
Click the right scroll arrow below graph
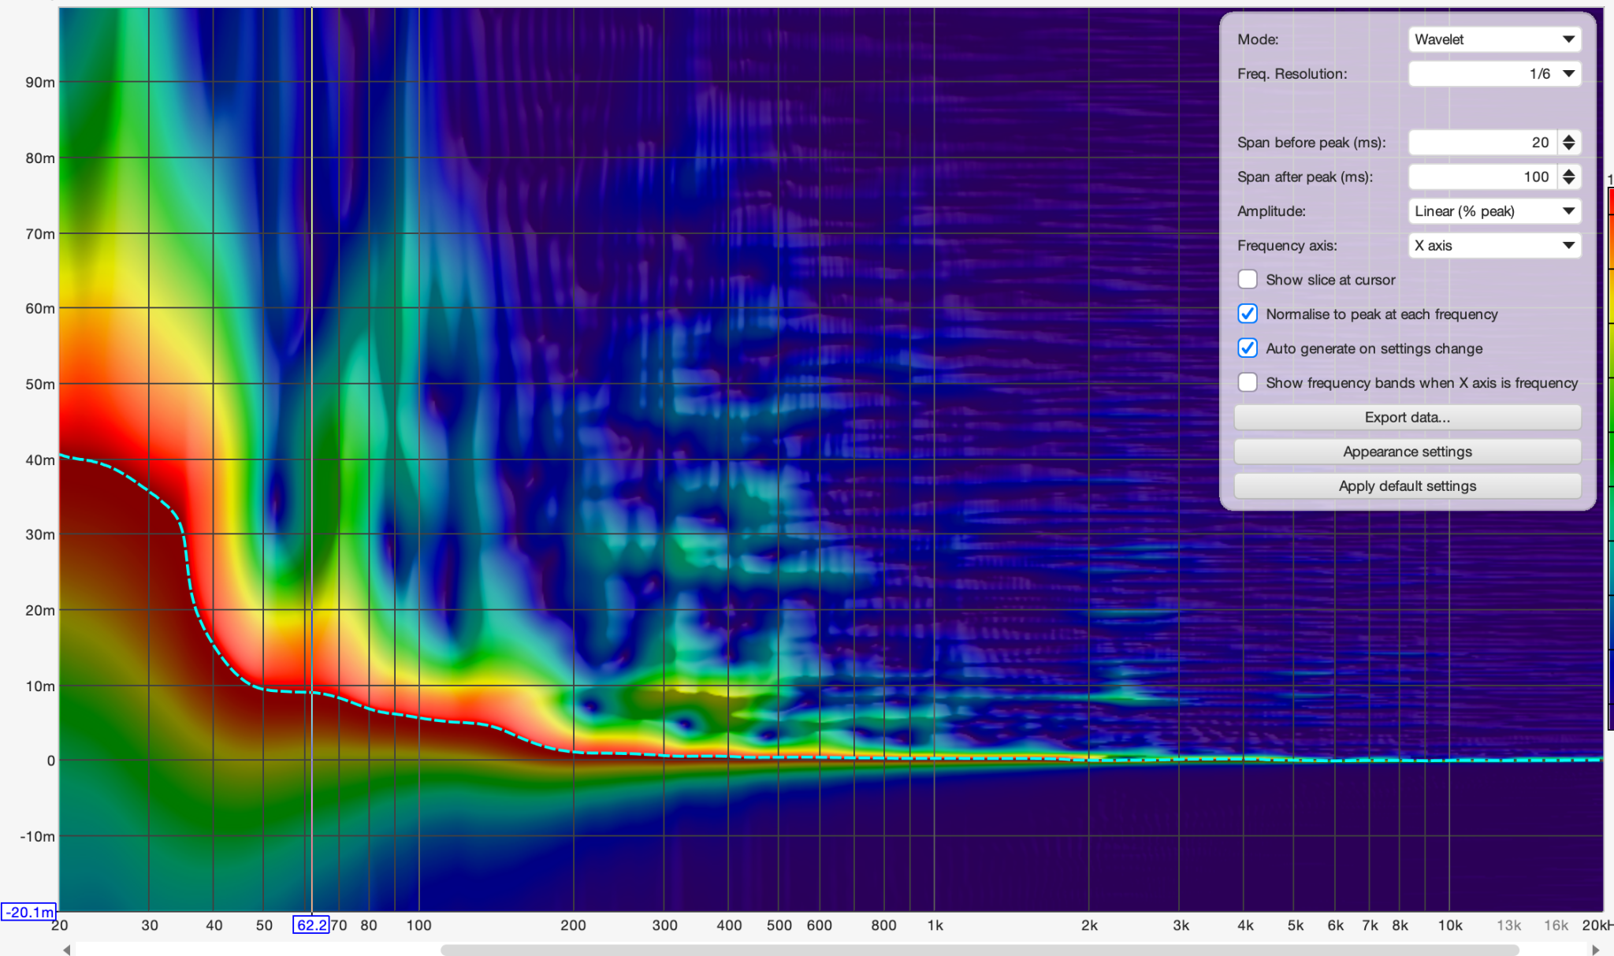click(x=1596, y=950)
